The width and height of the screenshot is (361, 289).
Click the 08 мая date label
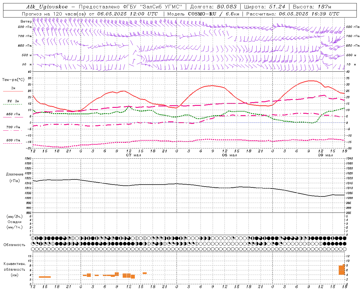click(x=229, y=155)
